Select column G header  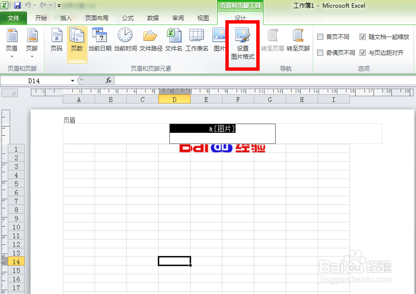270,100
